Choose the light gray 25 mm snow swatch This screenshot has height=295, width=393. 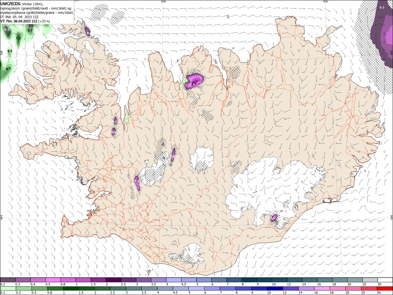pyautogui.click(x=370, y=280)
